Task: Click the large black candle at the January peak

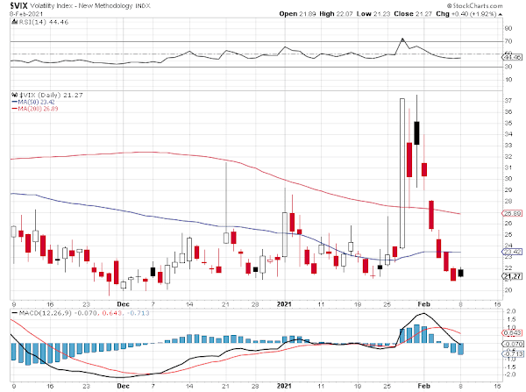Action: pyautogui.click(x=416, y=133)
